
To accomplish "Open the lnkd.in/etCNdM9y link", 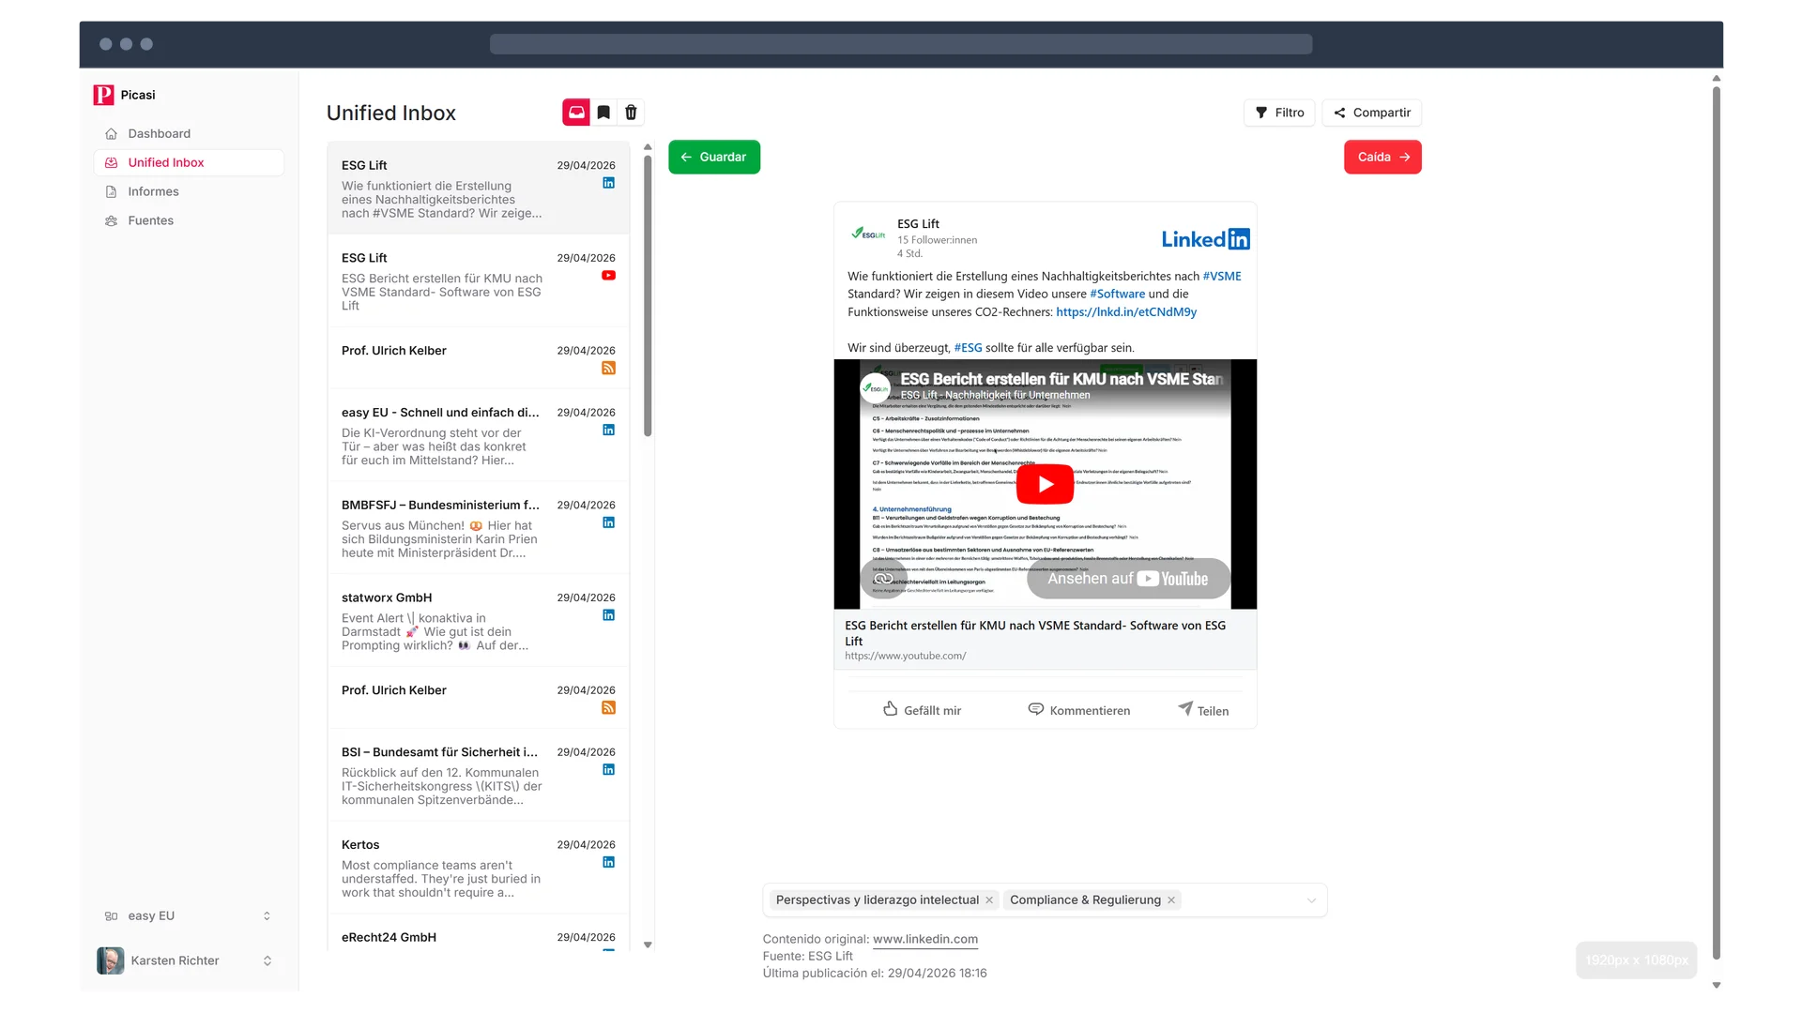I will [1126, 311].
